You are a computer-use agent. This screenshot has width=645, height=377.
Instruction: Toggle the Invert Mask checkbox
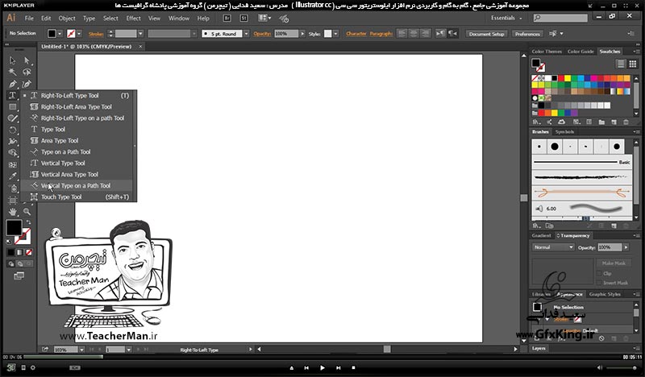pos(599,283)
